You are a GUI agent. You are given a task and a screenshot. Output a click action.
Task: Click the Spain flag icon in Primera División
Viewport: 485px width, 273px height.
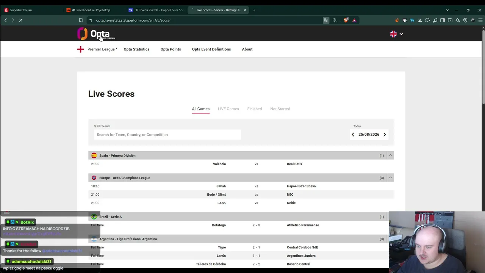[x=94, y=155]
